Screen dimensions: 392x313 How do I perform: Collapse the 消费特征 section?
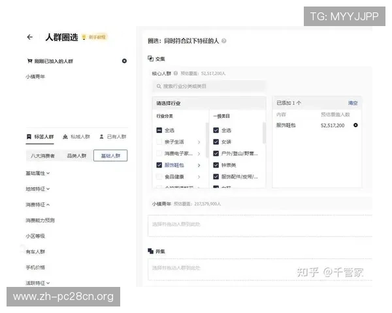pos(38,205)
